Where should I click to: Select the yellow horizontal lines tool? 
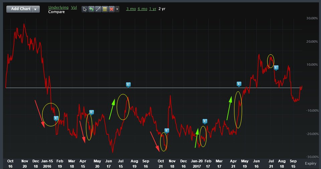(105, 9)
